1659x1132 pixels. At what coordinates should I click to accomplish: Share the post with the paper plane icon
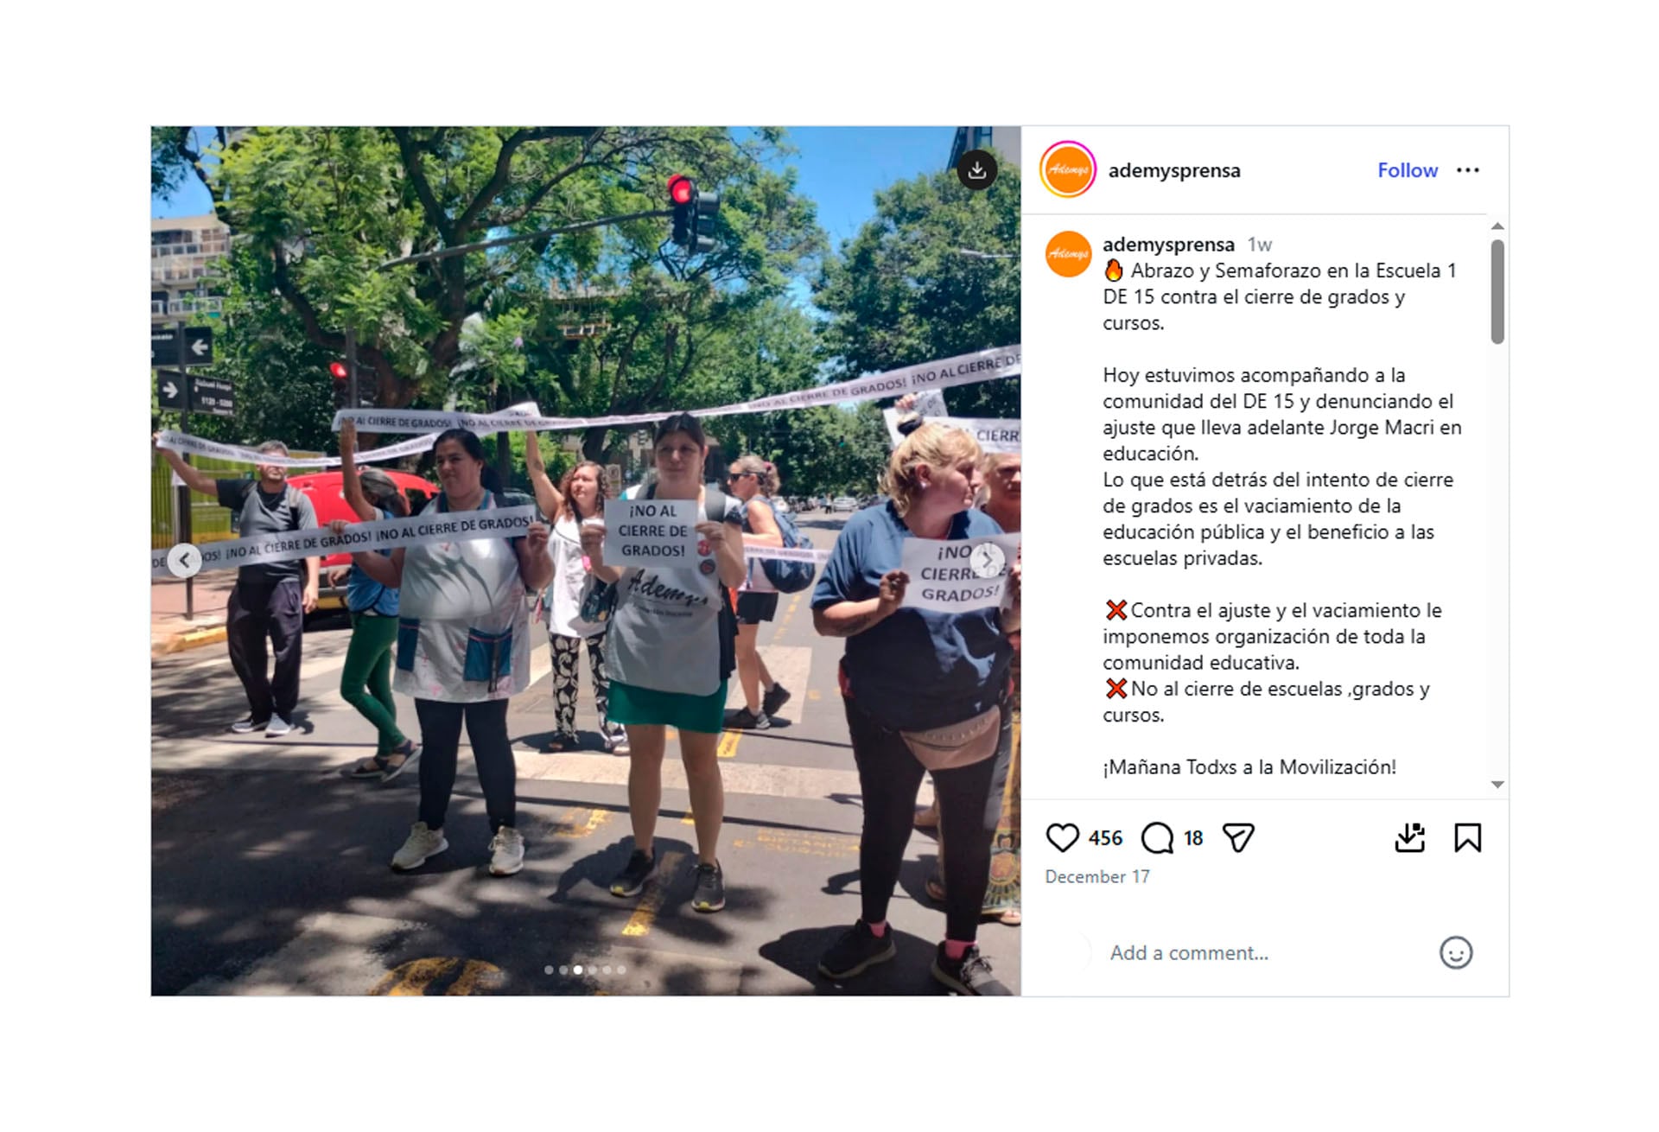point(1237,837)
